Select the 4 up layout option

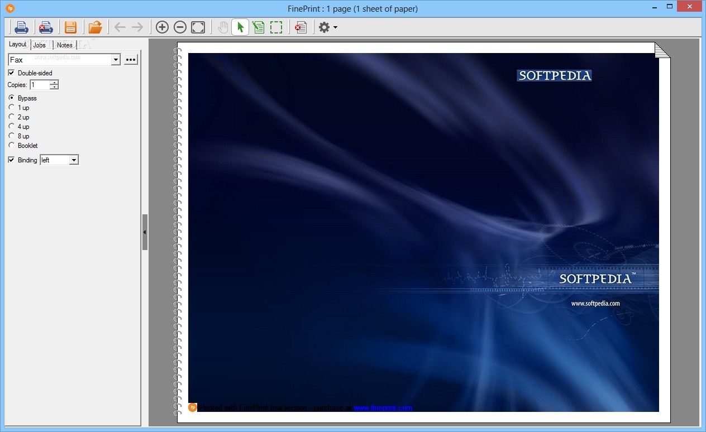pyautogui.click(x=12, y=126)
